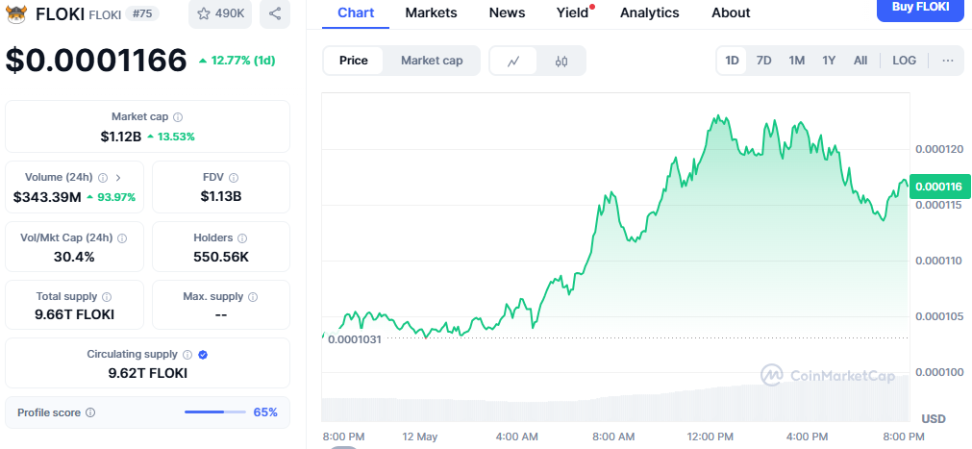Screen dimensions: 972x449
Task: Open the Analytics tab
Action: 649,12
